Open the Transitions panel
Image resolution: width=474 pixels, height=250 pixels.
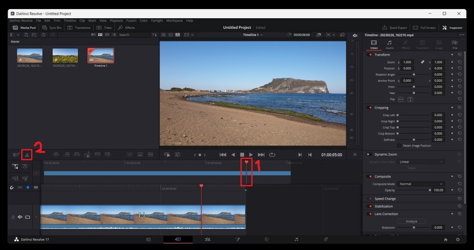[79, 28]
